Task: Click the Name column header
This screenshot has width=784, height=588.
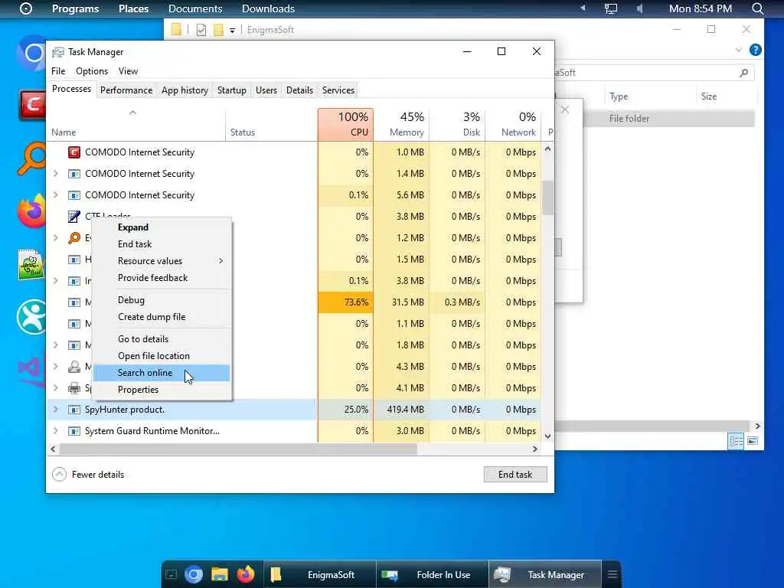Action: click(x=136, y=125)
